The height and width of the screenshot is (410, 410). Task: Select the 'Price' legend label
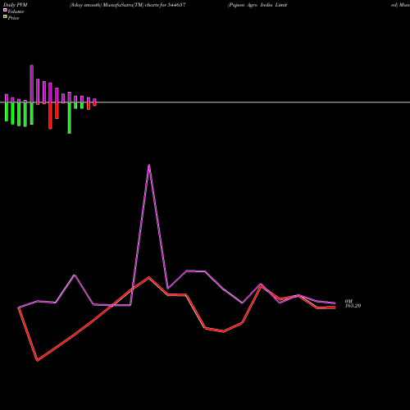(13, 18)
